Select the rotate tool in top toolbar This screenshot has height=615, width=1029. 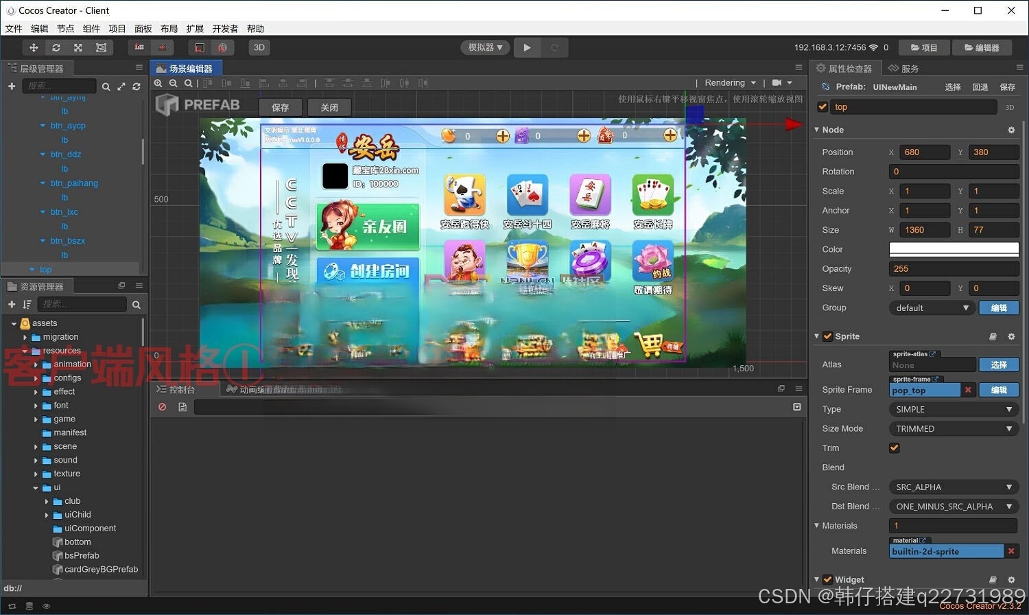(56, 47)
